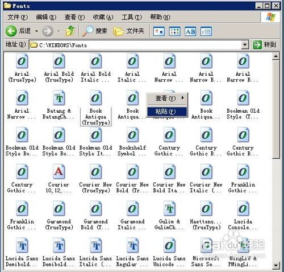Click the scrollbar up arrow
The width and height of the screenshot is (284, 272).
pyautogui.click(x=276, y=56)
